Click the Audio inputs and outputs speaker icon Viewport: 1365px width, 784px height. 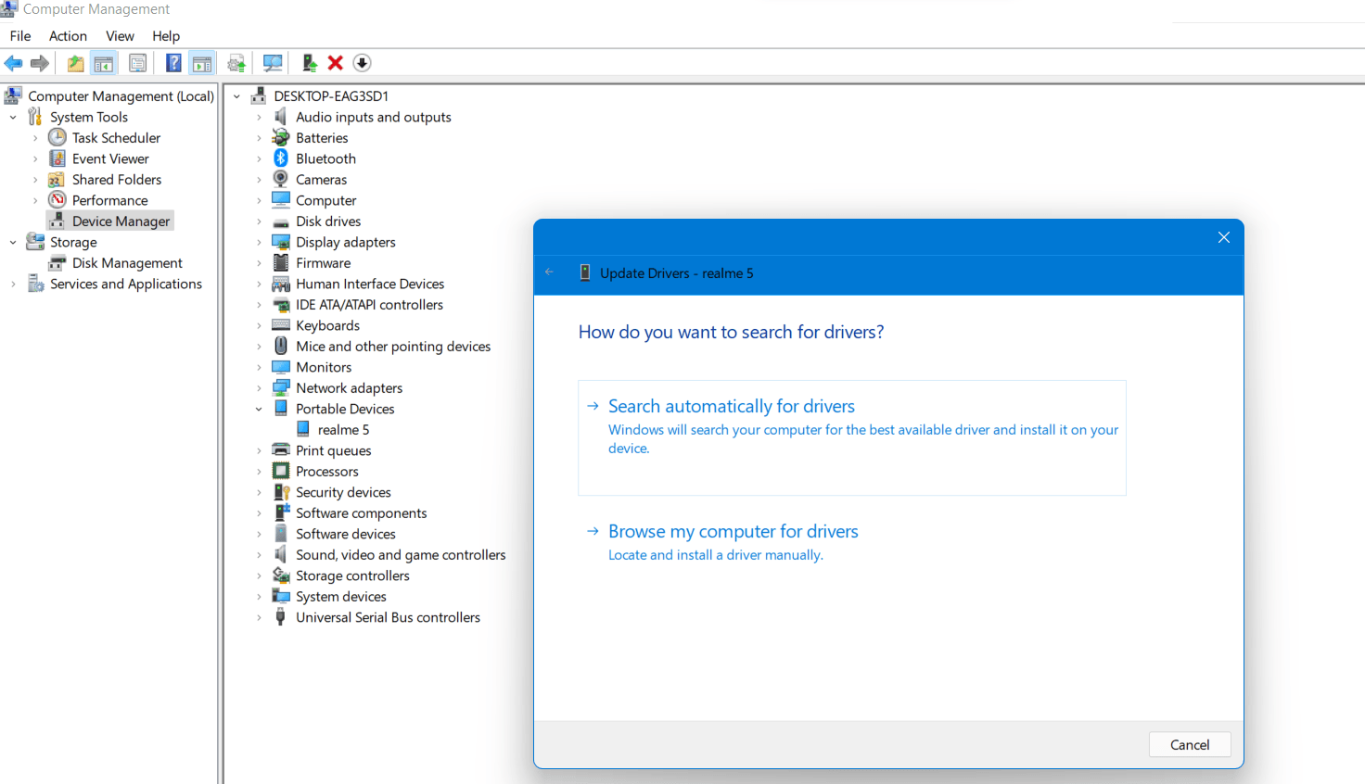(x=281, y=117)
